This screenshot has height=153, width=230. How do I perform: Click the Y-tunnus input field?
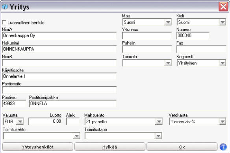[x=147, y=36]
